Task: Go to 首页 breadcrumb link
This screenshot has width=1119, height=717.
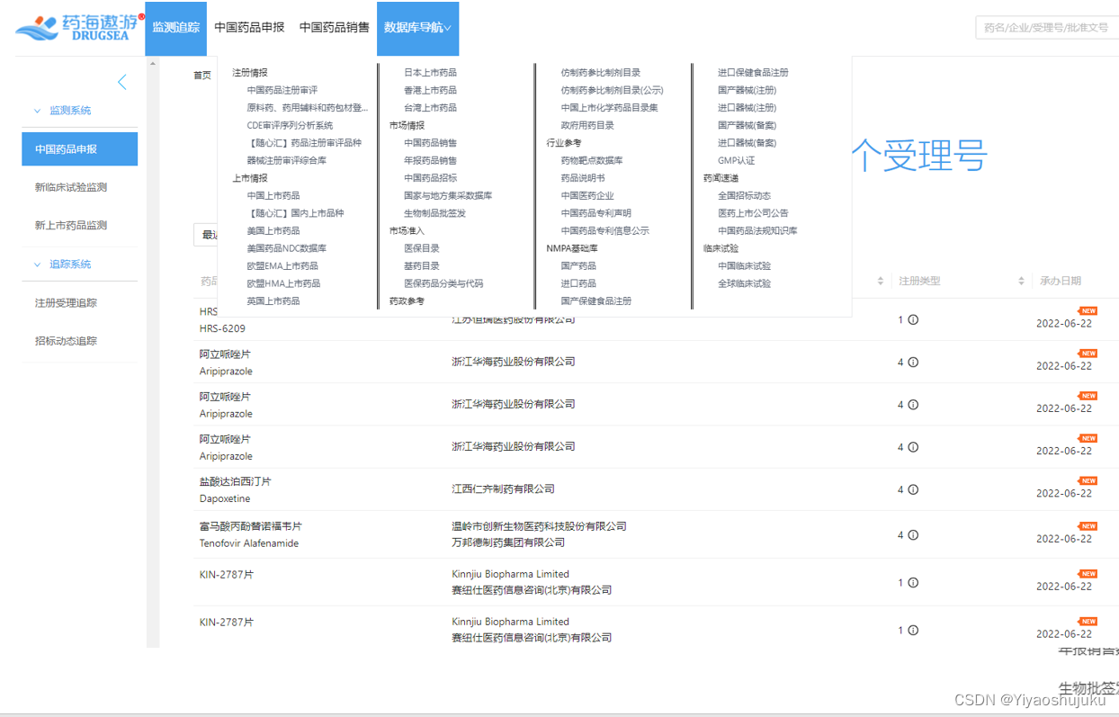Action: click(202, 76)
